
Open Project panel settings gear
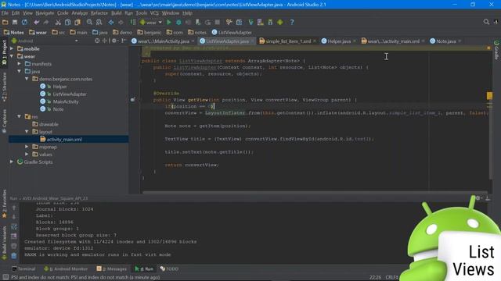[114, 41]
